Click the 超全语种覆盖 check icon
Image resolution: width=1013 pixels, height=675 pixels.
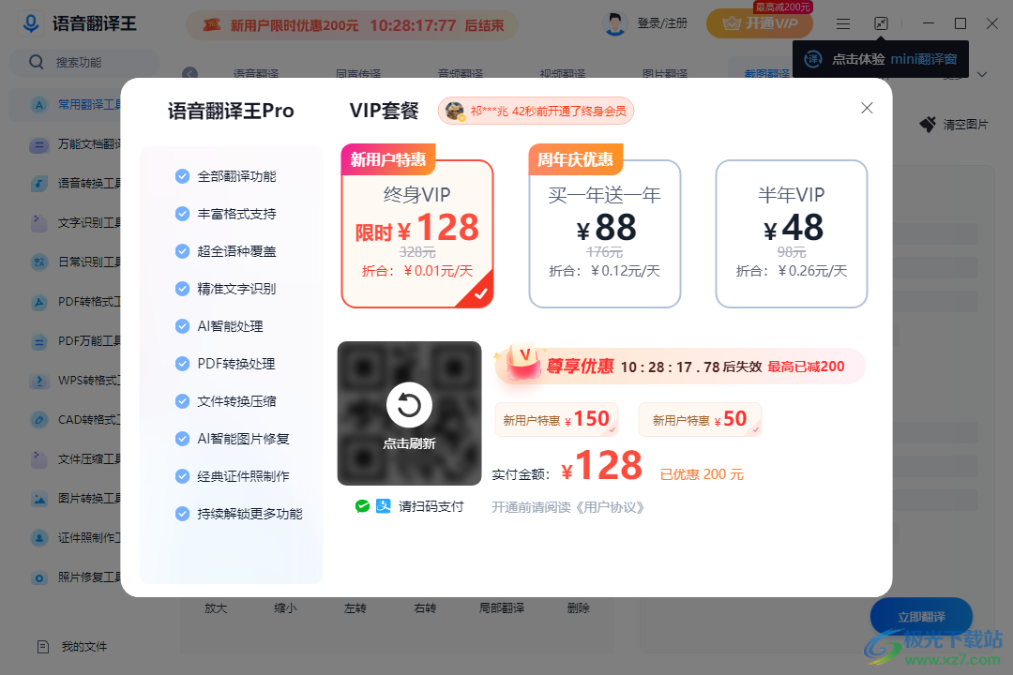click(x=182, y=251)
